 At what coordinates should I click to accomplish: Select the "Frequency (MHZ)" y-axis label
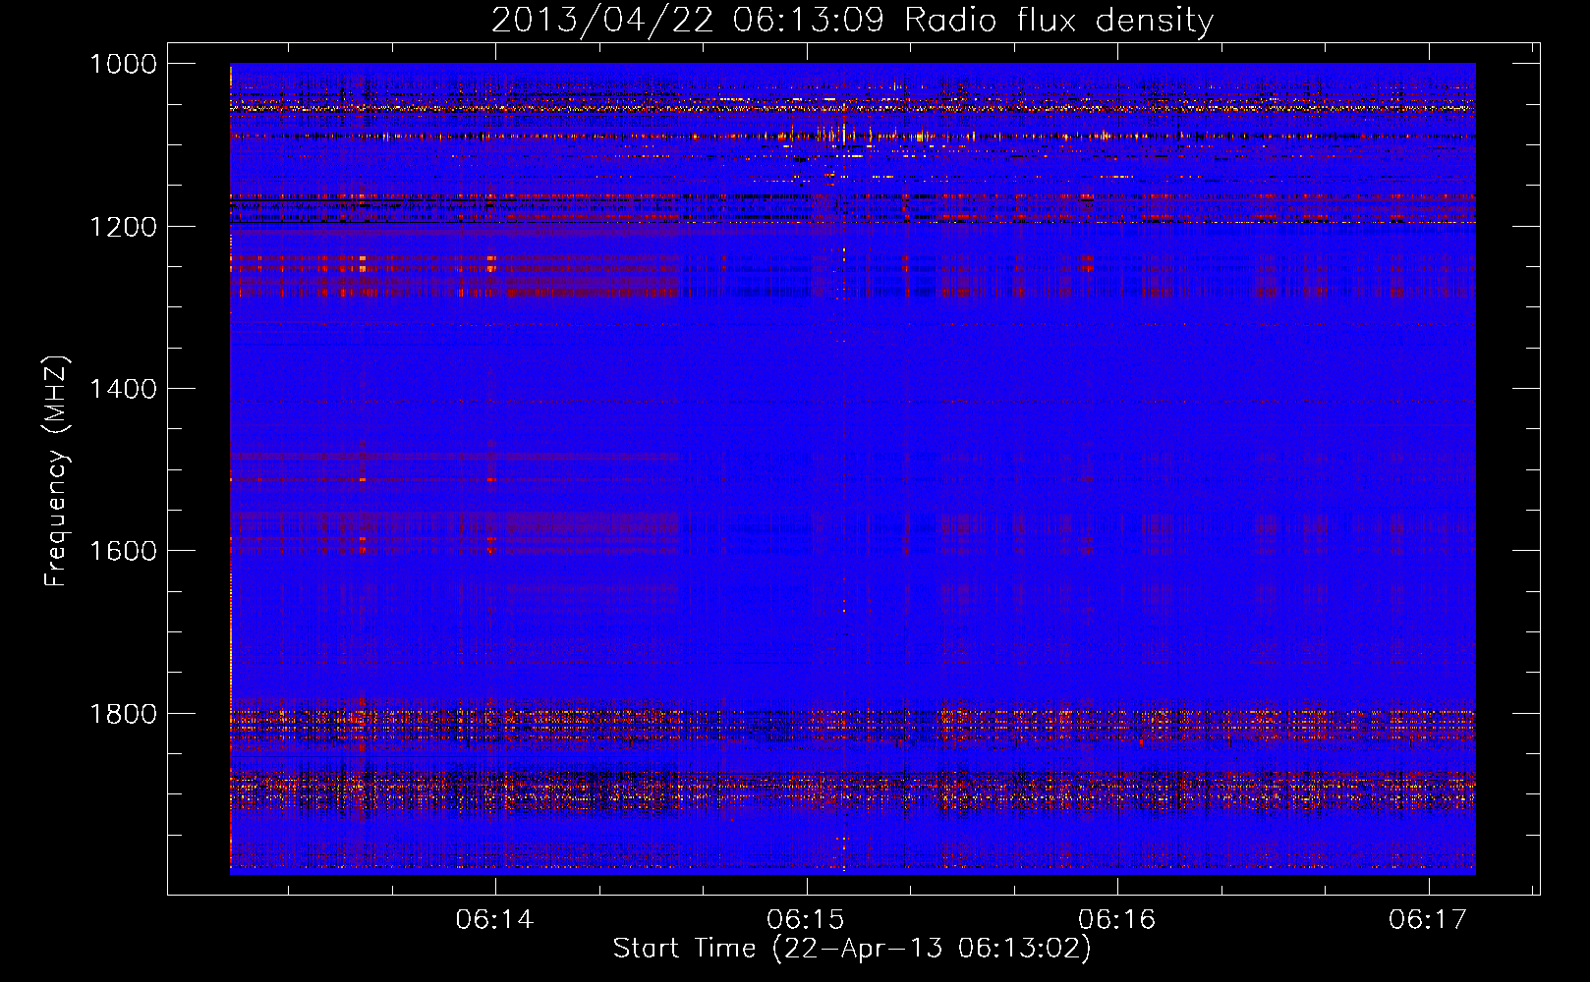tap(56, 471)
